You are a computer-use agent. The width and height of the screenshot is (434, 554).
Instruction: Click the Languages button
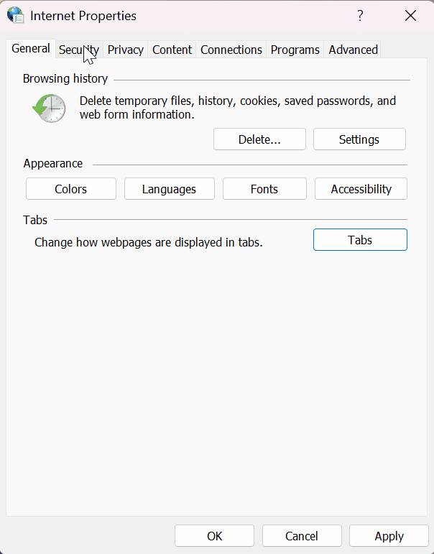pyautogui.click(x=170, y=189)
